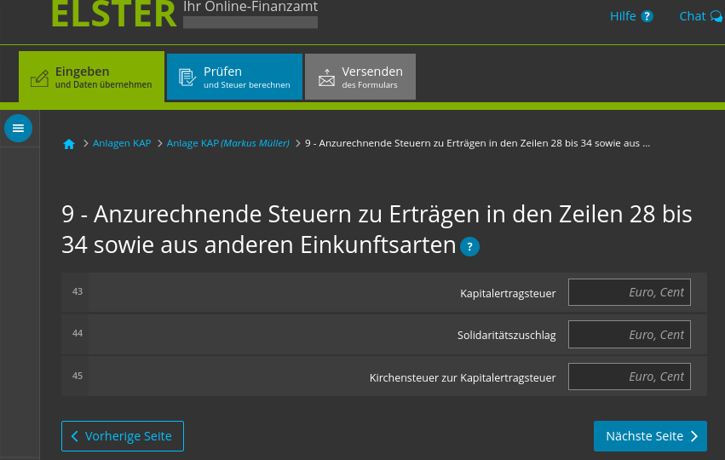The height and width of the screenshot is (460, 725).
Task: Go to Nächste Seite
Action: click(650, 436)
